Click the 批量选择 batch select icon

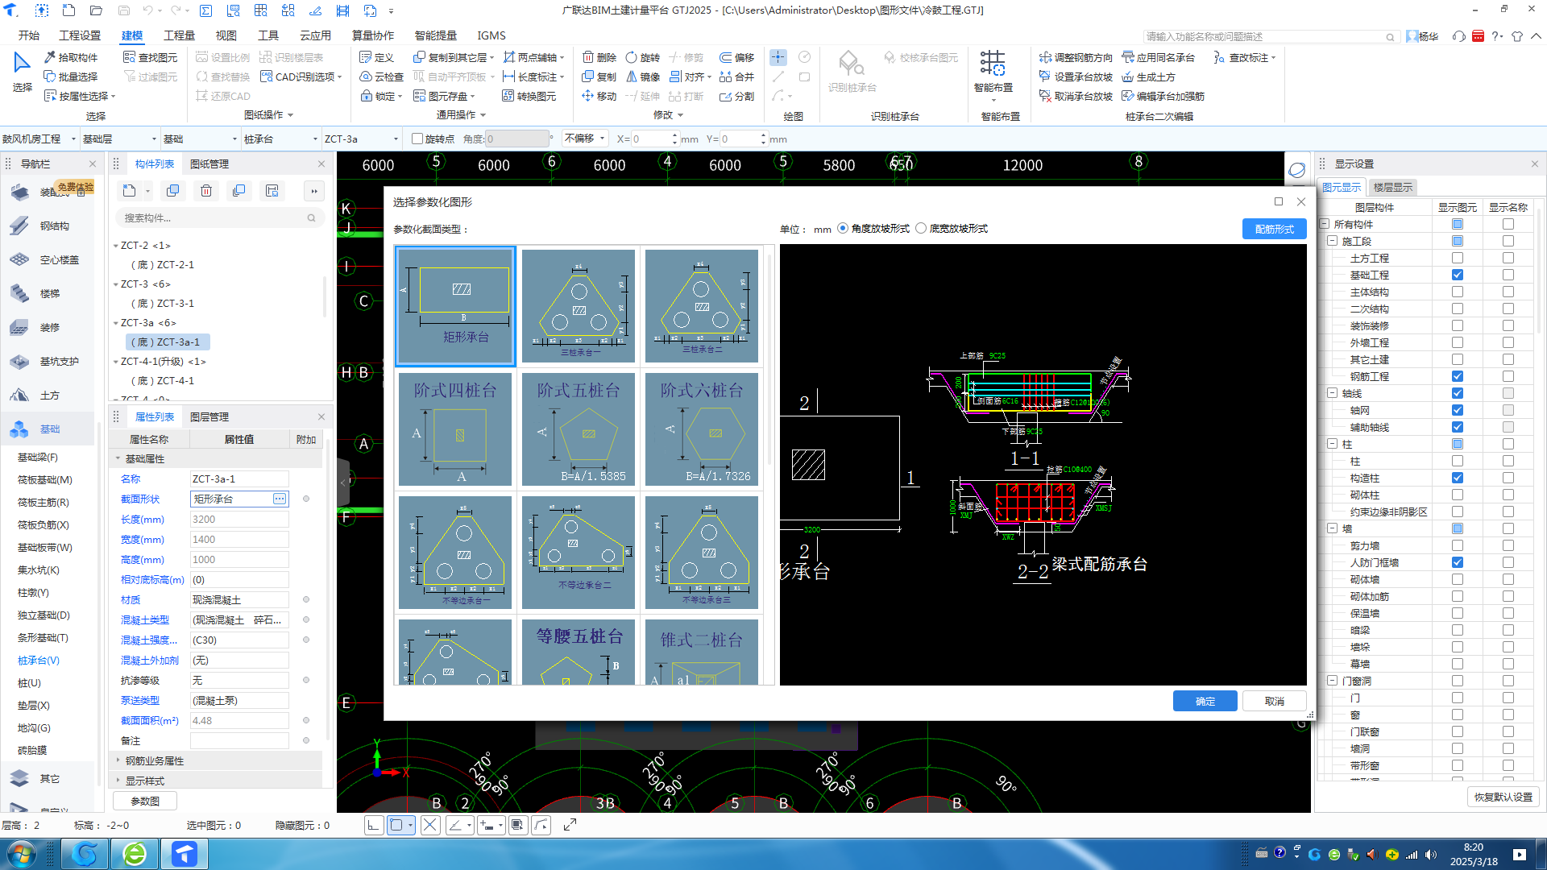[50, 77]
